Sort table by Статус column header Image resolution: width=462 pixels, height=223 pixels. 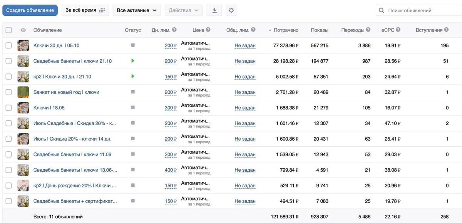[x=133, y=30]
